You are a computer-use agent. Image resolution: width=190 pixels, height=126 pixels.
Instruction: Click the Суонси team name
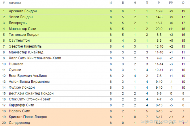point(15,70)
